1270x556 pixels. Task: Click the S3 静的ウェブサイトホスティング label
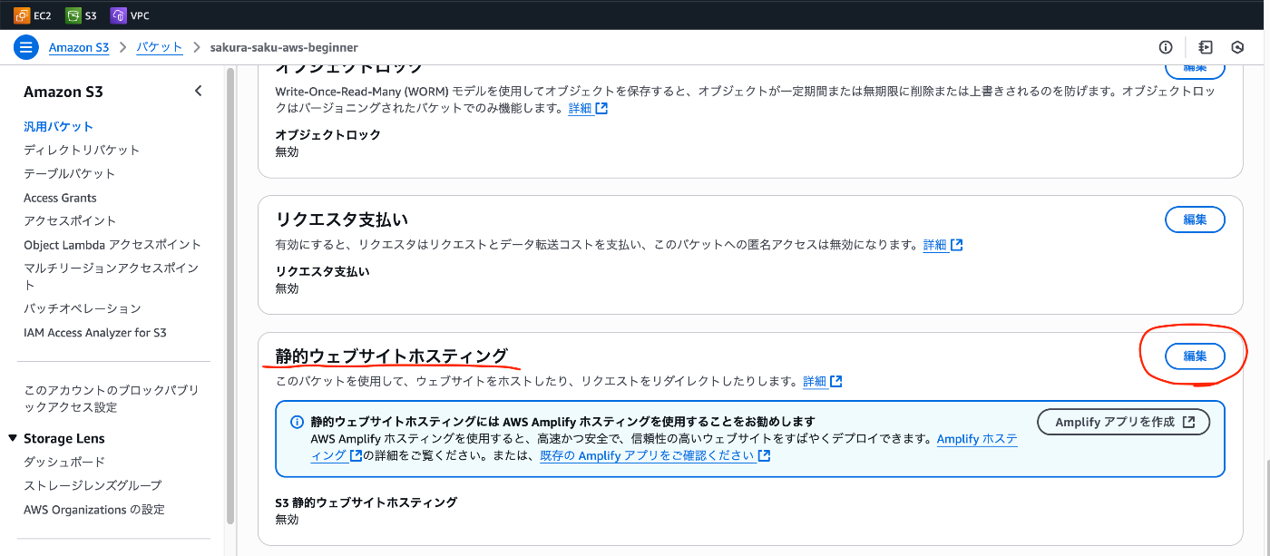(x=366, y=502)
